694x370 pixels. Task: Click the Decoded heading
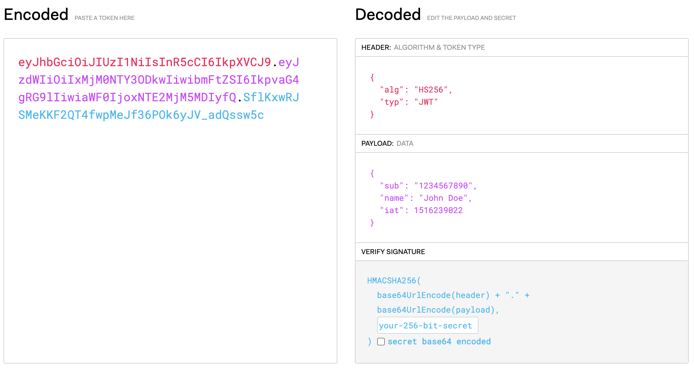(388, 15)
